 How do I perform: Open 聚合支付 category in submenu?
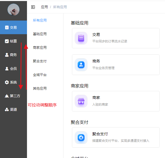[x=40, y=61]
